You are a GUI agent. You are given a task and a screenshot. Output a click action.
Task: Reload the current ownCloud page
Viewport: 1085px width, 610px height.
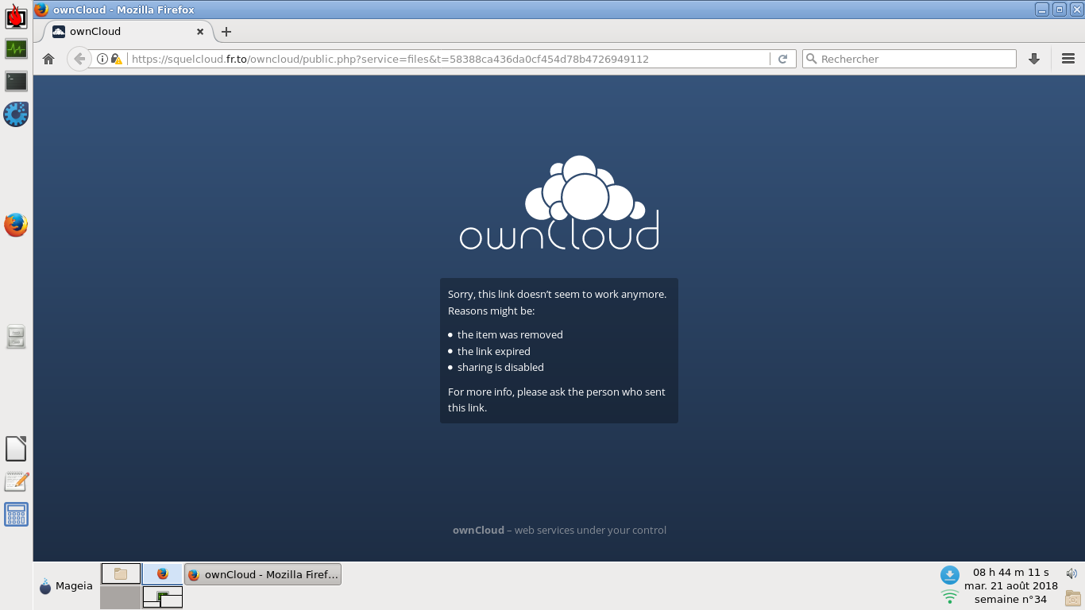coord(783,58)
